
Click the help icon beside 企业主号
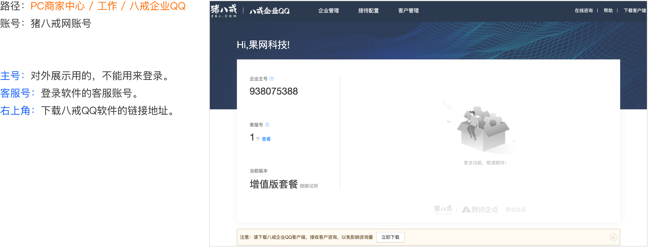pyautogui.click(x=272, y=79)
